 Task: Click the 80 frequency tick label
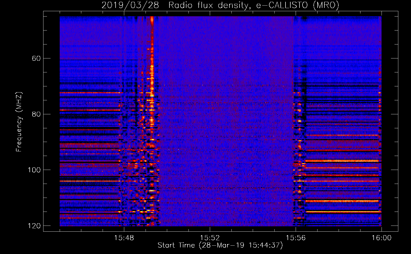(36, 114)
